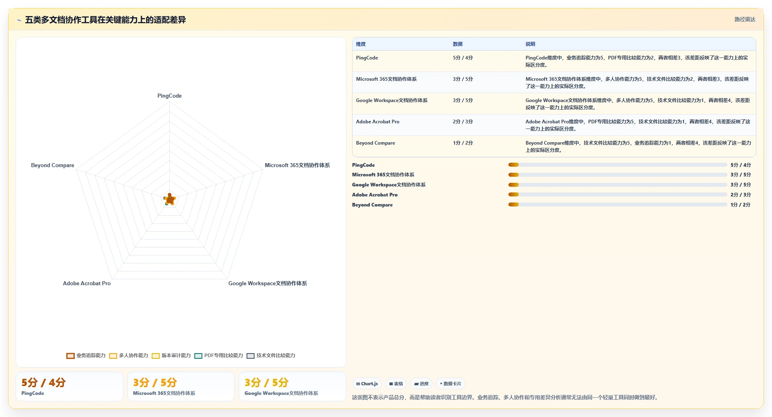Image resolution: width=772 pixels, height=417 pixels.
Task: Click the footnote starting with 这张图不表示产品总分
Action: 505,397
